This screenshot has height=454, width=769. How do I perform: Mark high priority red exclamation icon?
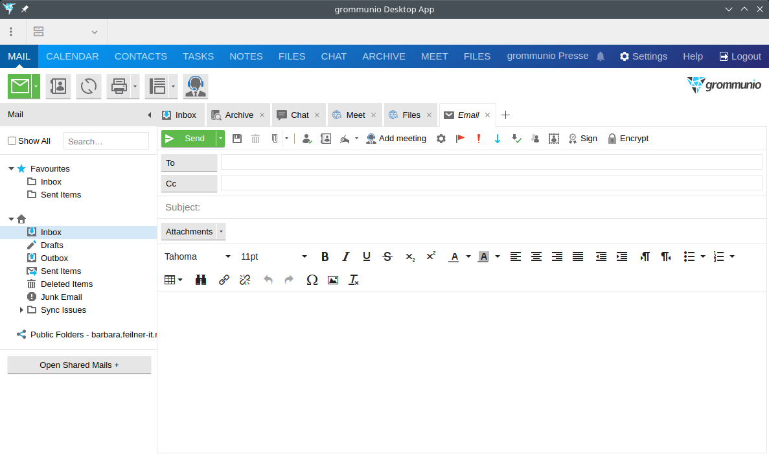pos(479,139)
